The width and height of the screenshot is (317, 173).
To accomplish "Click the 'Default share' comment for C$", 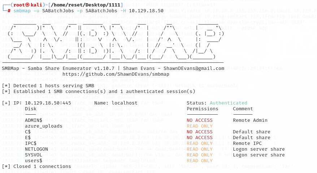I will pos(252,132).
